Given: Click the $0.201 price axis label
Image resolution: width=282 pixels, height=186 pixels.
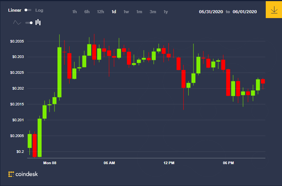Looking at the screenshot, I should click(18, 120).
